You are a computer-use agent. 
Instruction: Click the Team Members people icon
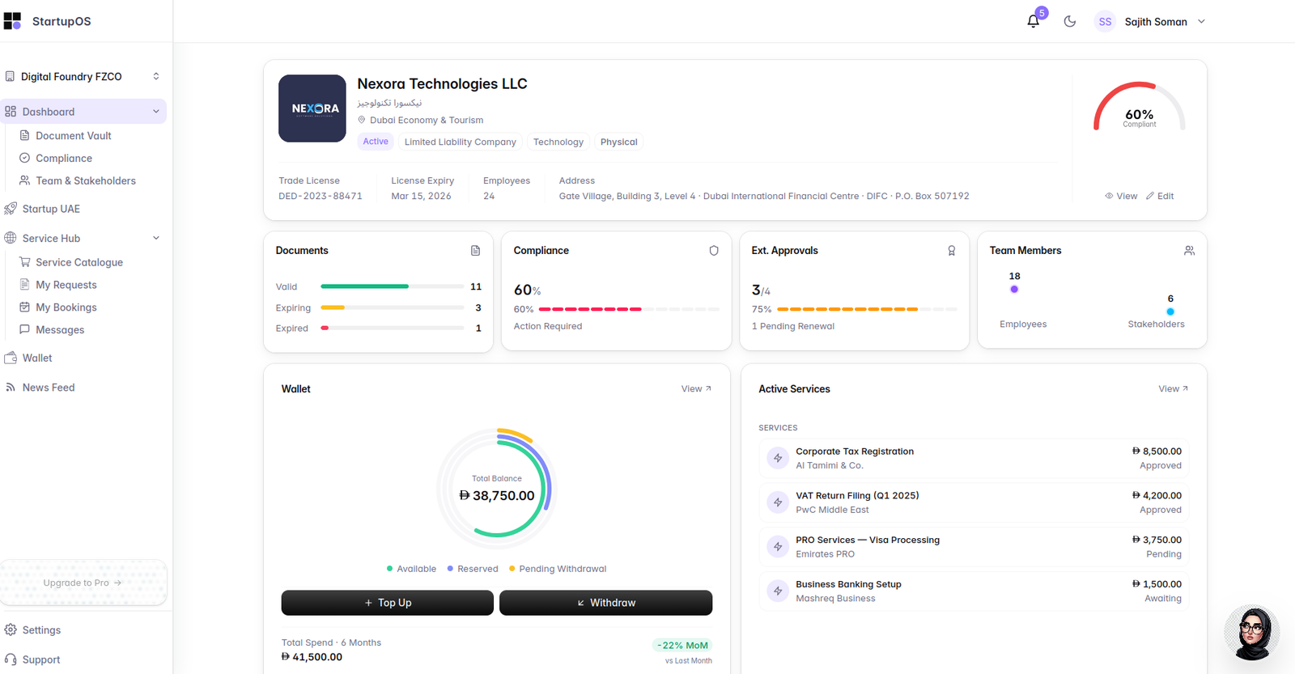coord(1189,251)
